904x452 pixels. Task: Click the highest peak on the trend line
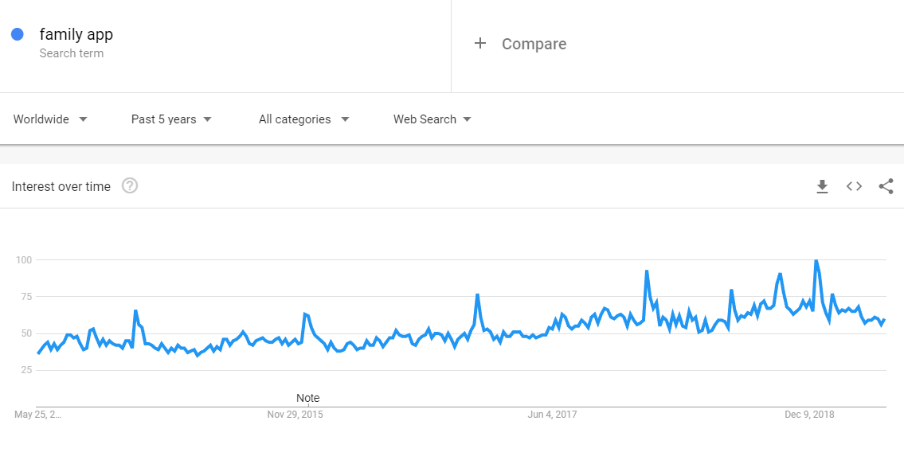(x=816, y=261)
